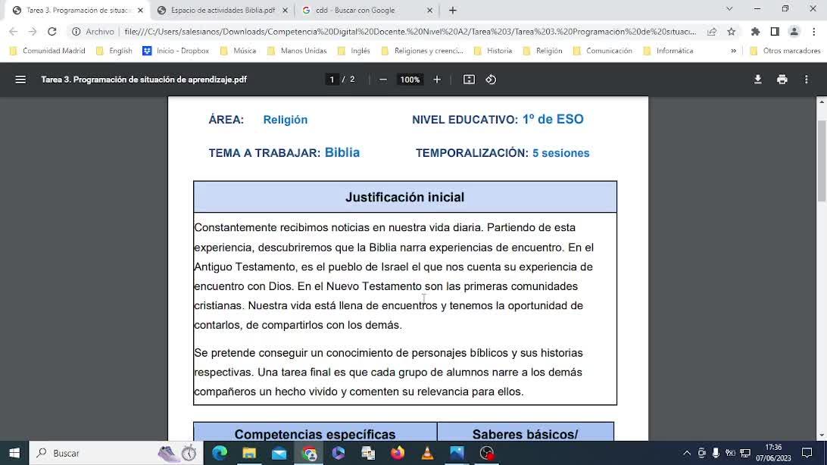Open the Informática bookmark folder
Viewport: 827px width, 465px height.
669,51
